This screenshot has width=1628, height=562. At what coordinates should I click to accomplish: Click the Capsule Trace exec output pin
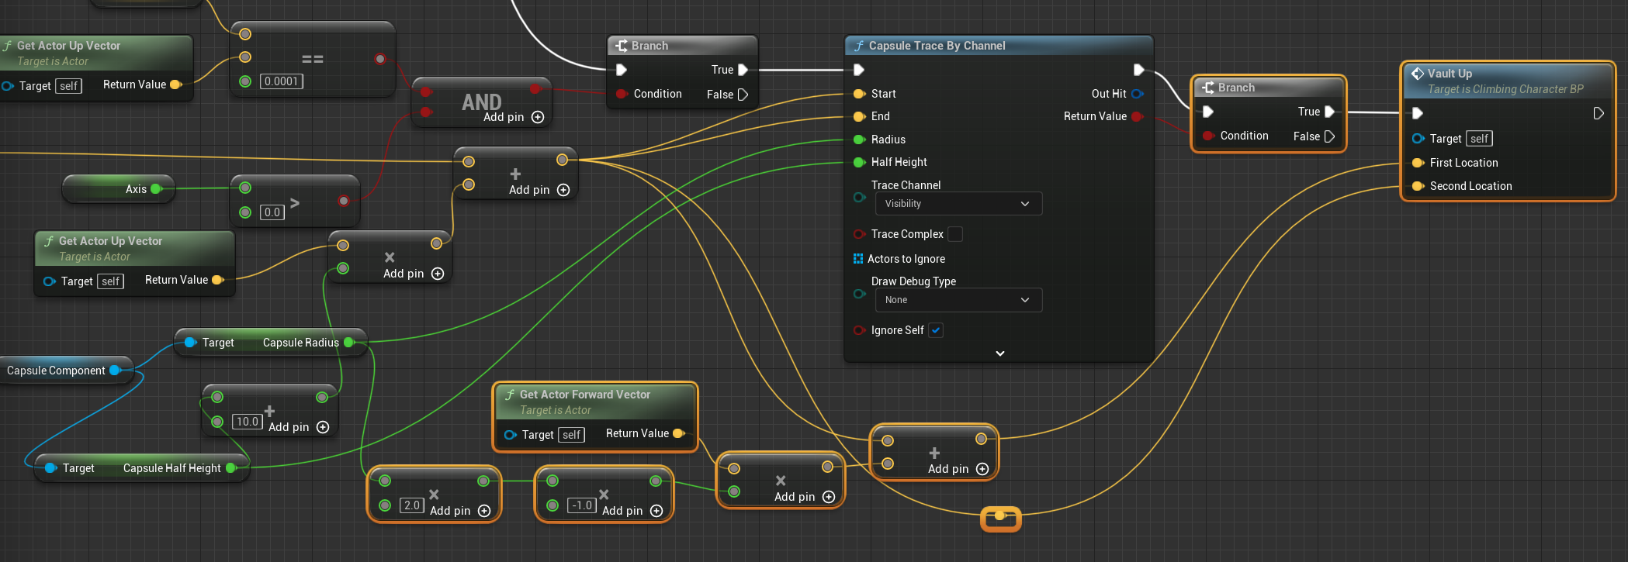1138,70
